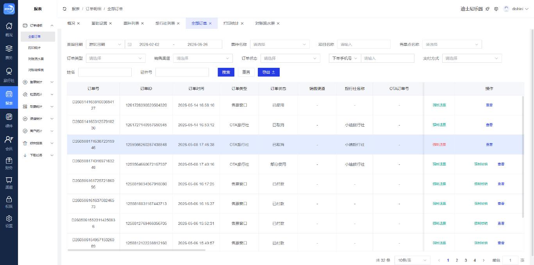This screenshot has width=534, height=265.
Task: Open the gear settings icon in header
Action: [496, 9]
